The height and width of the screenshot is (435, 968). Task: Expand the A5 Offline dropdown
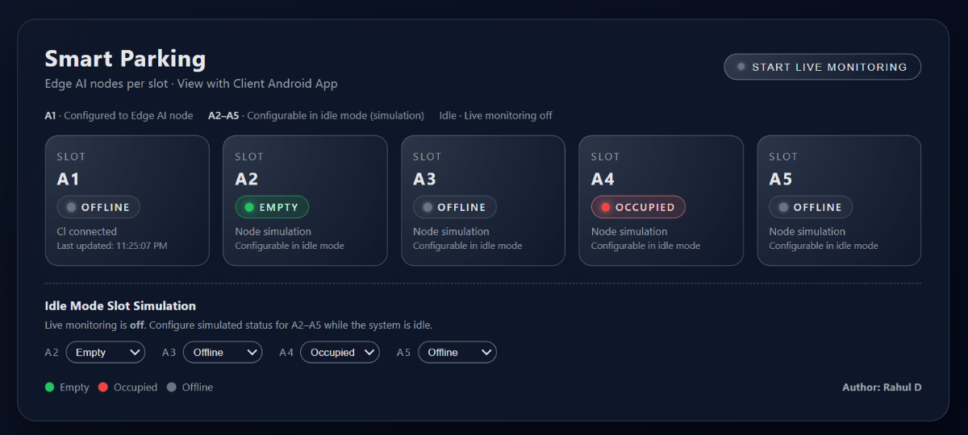[x=457, y=352]
